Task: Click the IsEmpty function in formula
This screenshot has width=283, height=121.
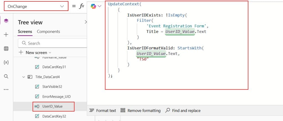Action: [177, 15]
